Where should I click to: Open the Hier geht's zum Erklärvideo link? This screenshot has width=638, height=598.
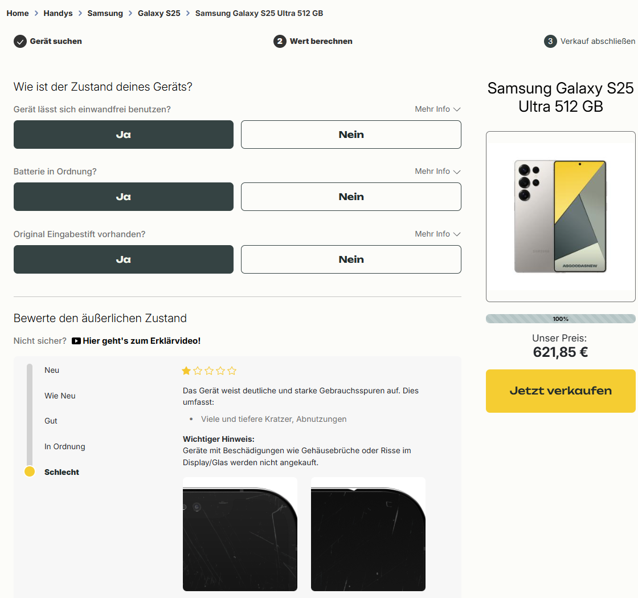point(141,341)
